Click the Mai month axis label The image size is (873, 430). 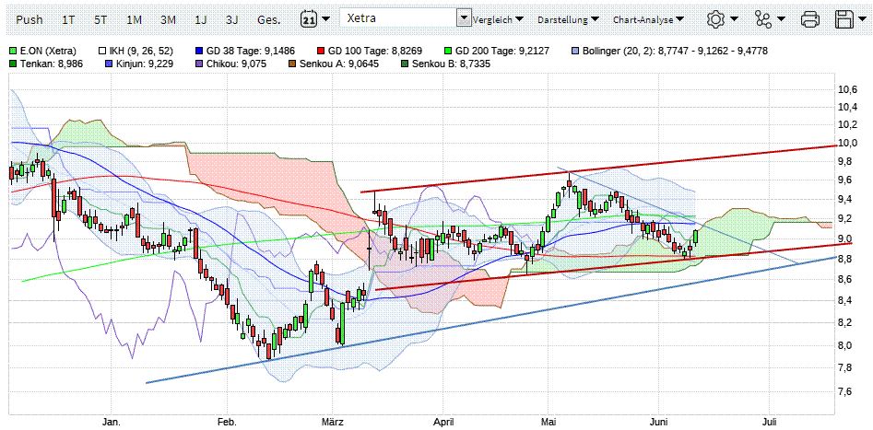[549, 423]
